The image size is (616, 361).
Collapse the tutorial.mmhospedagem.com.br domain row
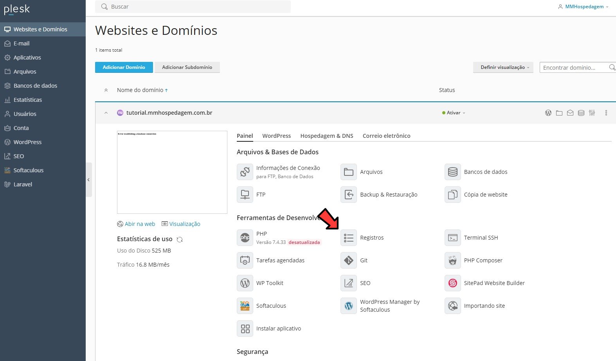click(106, 113)
